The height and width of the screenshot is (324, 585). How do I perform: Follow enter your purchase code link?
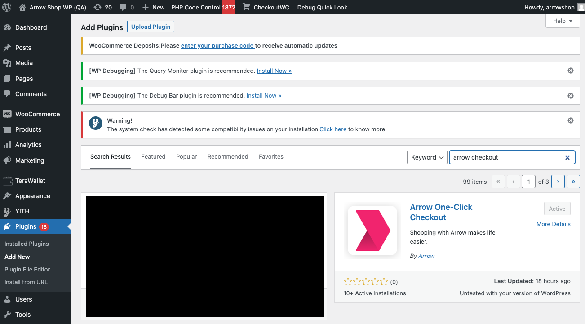(x=218, y=45)
